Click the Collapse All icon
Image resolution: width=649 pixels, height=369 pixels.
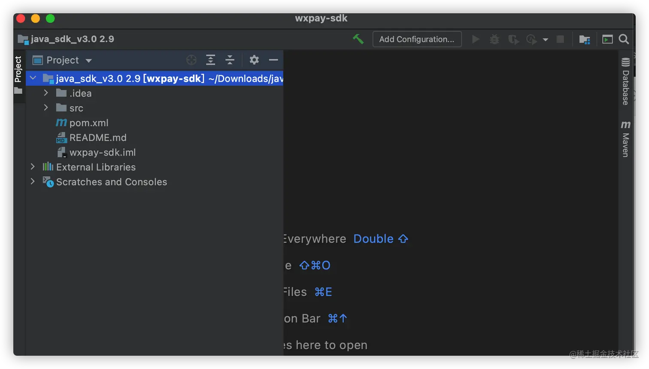(x=230, y=60)
